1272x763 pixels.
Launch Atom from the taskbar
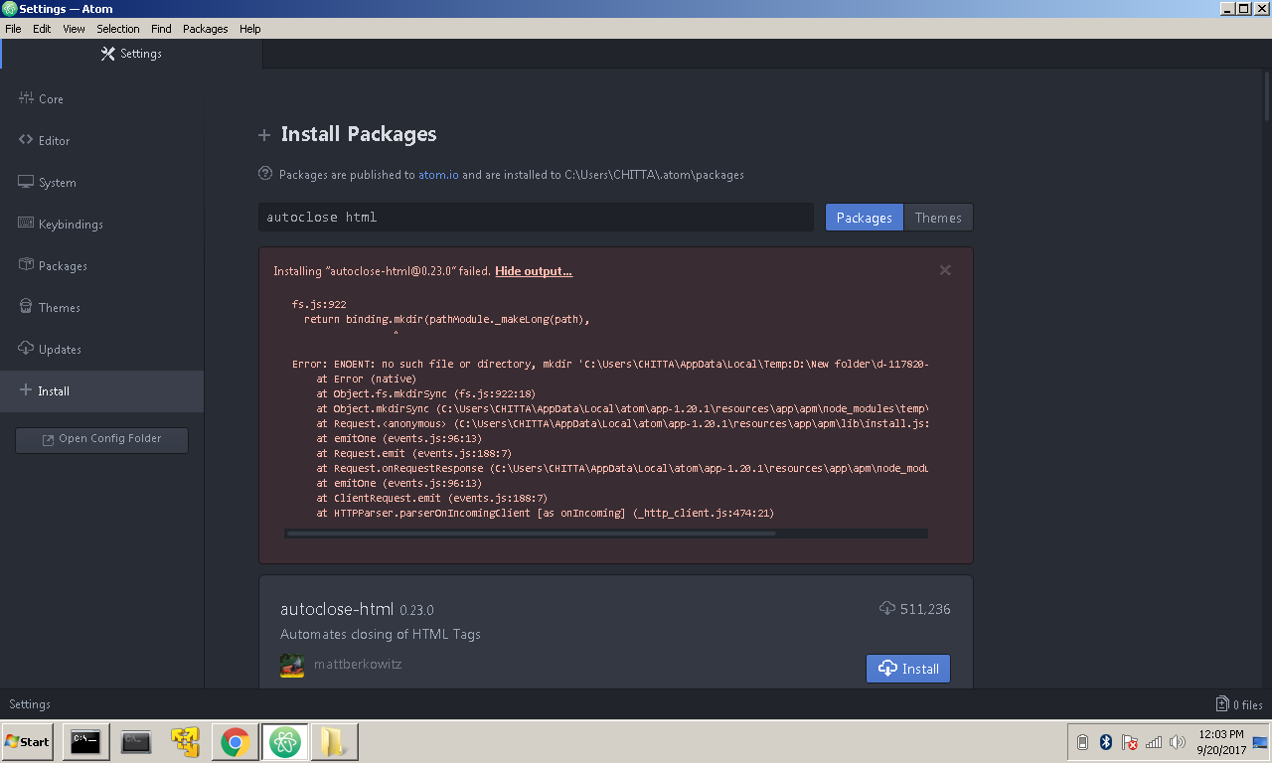pos(285,741)
